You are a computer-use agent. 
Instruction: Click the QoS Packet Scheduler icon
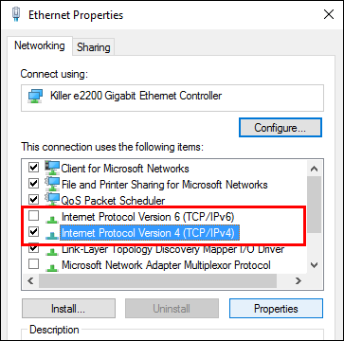pos(52,200)
